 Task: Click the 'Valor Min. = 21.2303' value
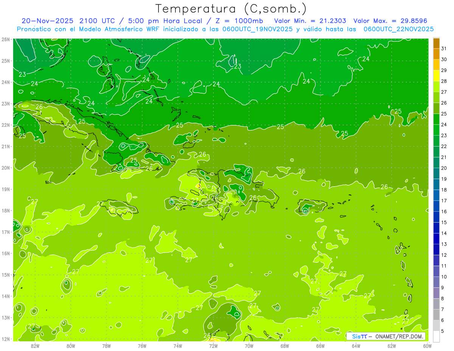(x=310, y=20)
